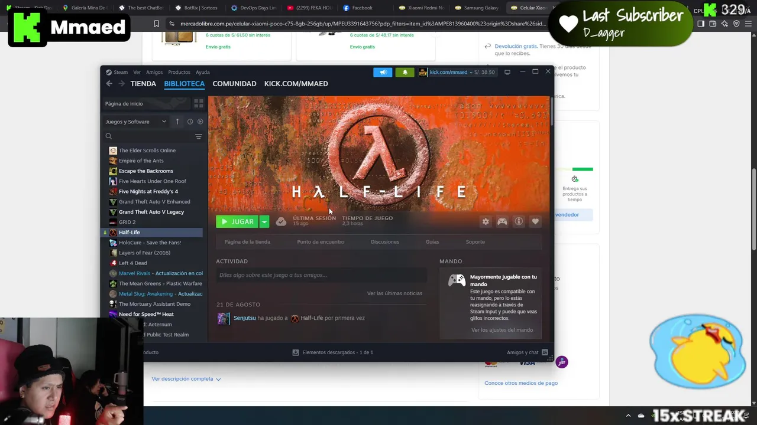Screen dimensions: 757x425
Task: Click Ver las últimas noticias
Action: [394, 293]
